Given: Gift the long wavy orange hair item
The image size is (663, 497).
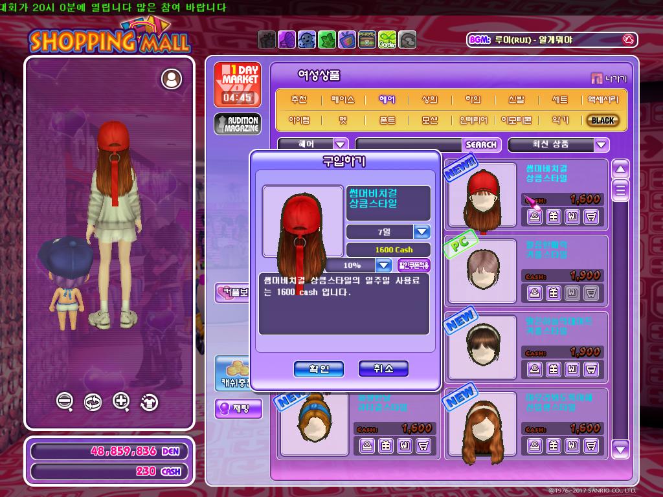Looking at the screenshot, I should (x=554, y=445).
